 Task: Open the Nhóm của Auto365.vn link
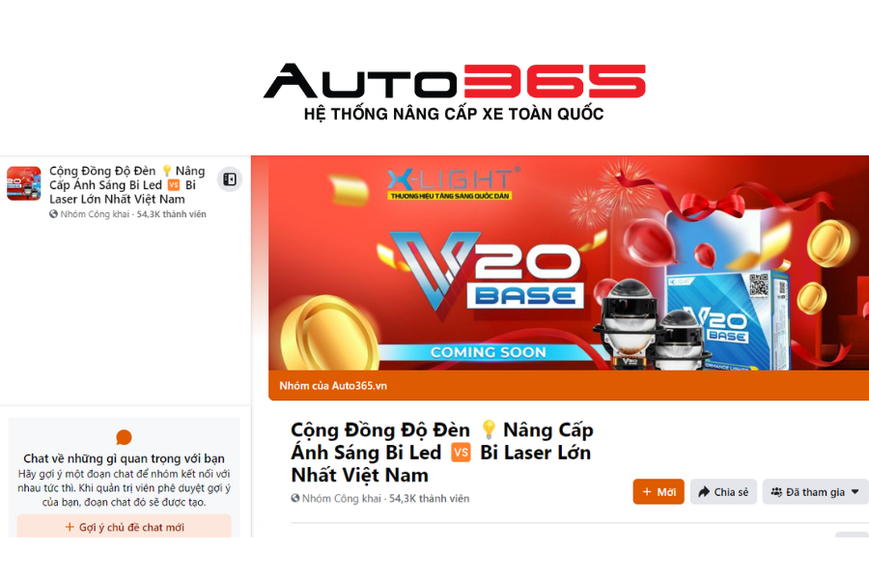(x=333, y=386)
